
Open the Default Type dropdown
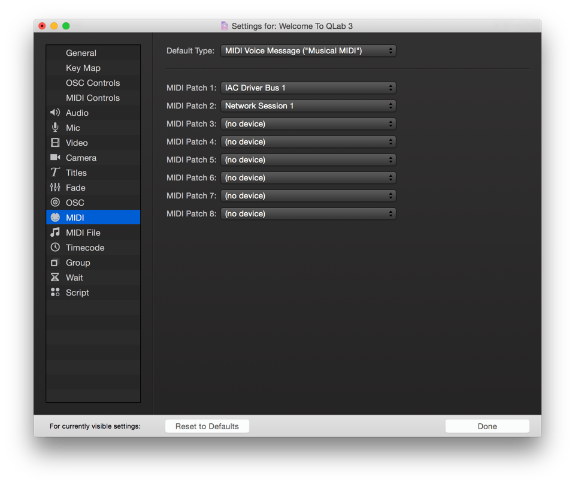[x=308, y=51]
